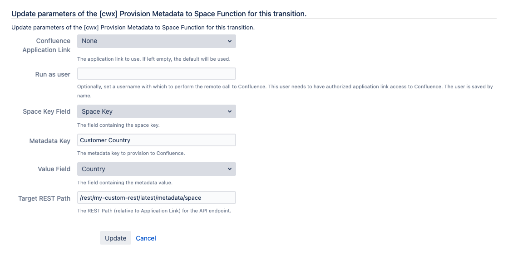Click the application link help text
This screenshot has height=260, width=508.
[153, 59]
